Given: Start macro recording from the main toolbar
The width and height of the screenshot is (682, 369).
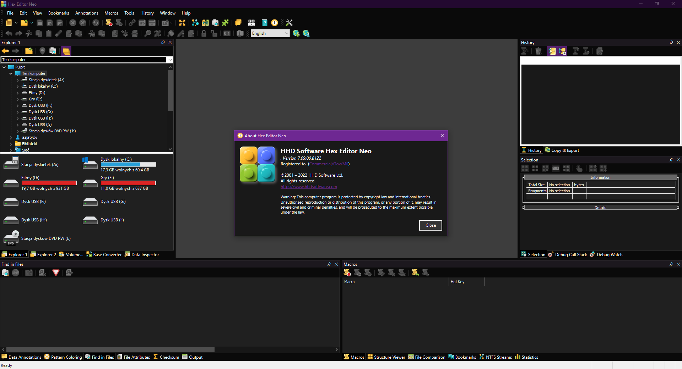Looking at the screenshot, I should pos(109,23).
